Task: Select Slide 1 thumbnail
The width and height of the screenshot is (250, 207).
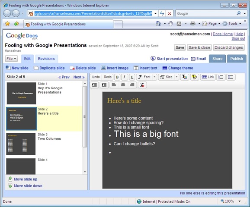Action: (21, 93)
